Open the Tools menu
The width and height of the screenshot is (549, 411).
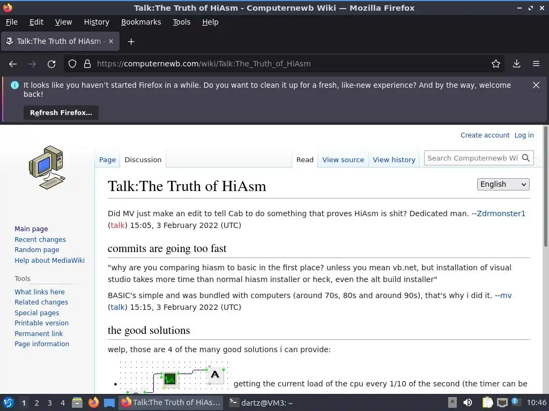[x=181, y=22]
